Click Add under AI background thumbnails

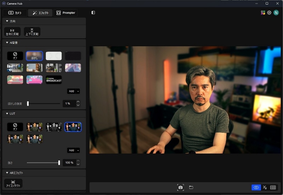[71, 91]
